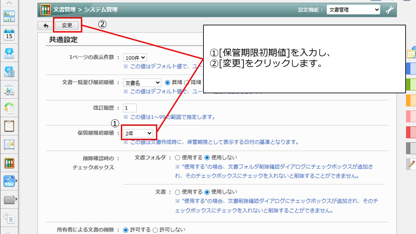416x234 pixels.
Task: Choose 許可しない for owner document deletion
Action: [x=155, y=230]
